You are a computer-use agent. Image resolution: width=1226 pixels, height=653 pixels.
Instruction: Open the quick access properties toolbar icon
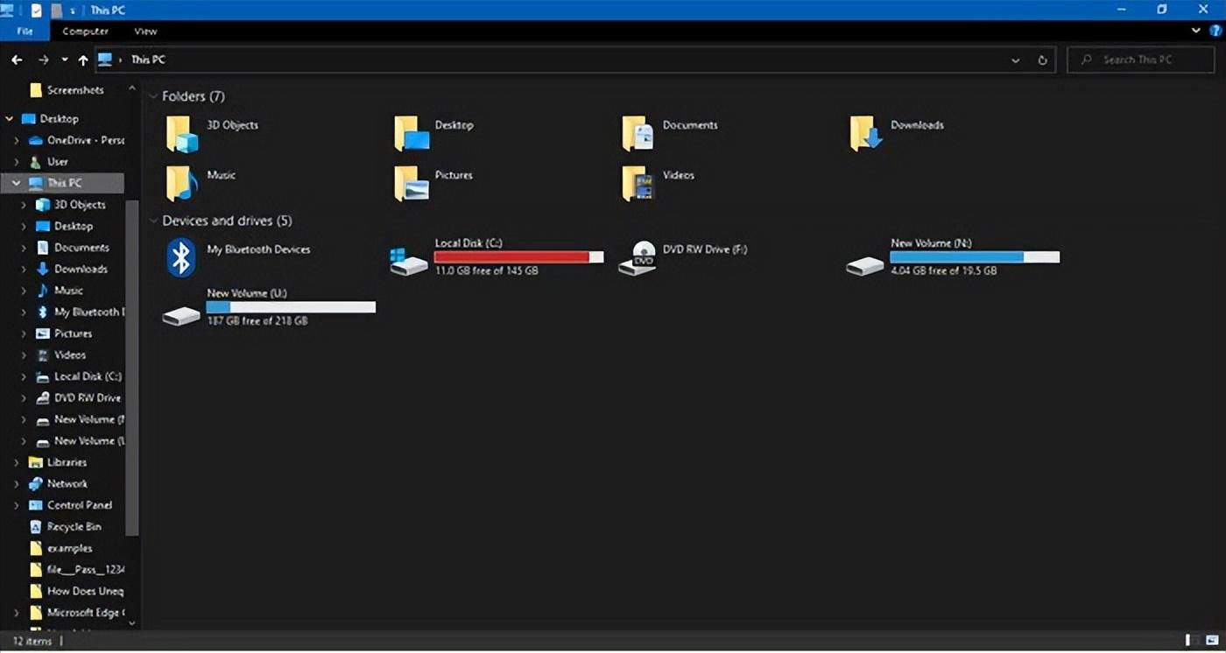point(36,10)
